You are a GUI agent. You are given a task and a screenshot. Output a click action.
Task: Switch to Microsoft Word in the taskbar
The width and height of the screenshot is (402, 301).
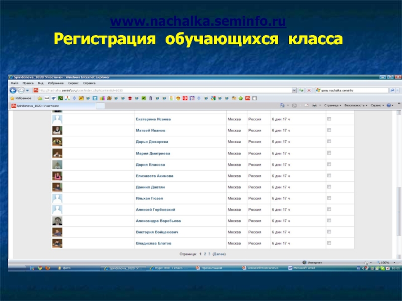pos(304,268)
